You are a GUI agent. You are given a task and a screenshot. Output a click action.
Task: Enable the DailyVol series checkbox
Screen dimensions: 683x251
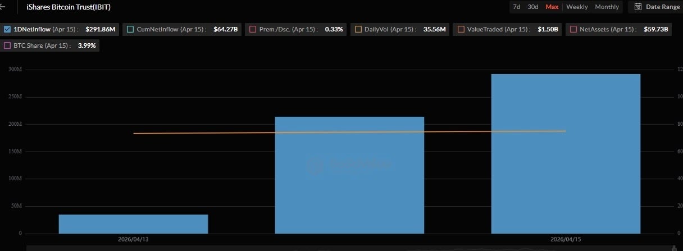click(x=358, y=29)
